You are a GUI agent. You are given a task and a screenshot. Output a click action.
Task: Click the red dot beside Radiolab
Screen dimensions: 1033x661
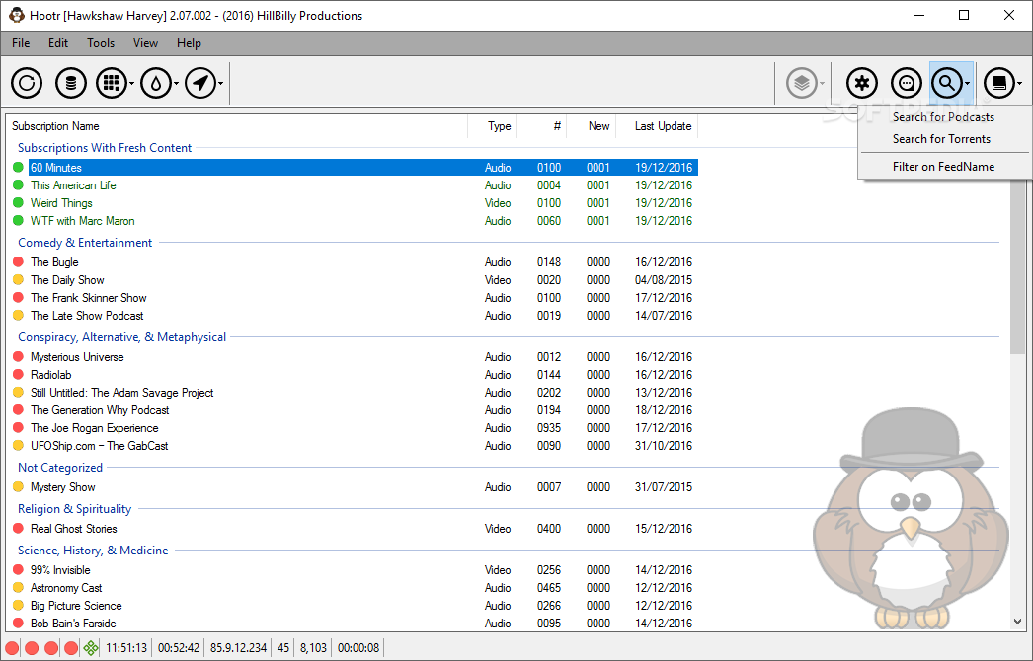19,375
